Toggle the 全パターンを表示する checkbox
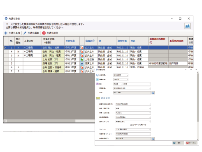This screenshot has width=202, height=152. (131, 125)
